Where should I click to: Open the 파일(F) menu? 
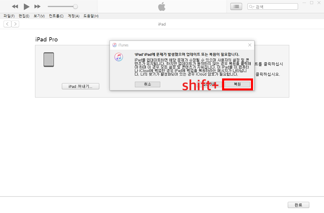[9, 16]
